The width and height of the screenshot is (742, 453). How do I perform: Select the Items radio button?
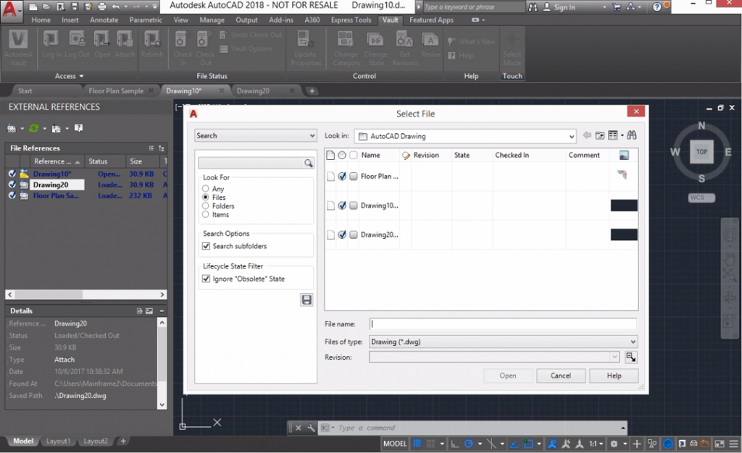(x=205, y=214)
